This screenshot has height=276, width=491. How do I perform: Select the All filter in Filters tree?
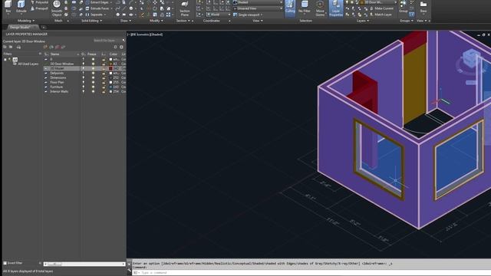coord(15,59)
